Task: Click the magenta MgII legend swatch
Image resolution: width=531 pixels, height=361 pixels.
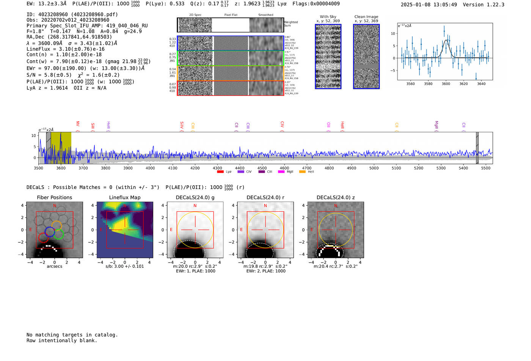Action: click(281, 172)
